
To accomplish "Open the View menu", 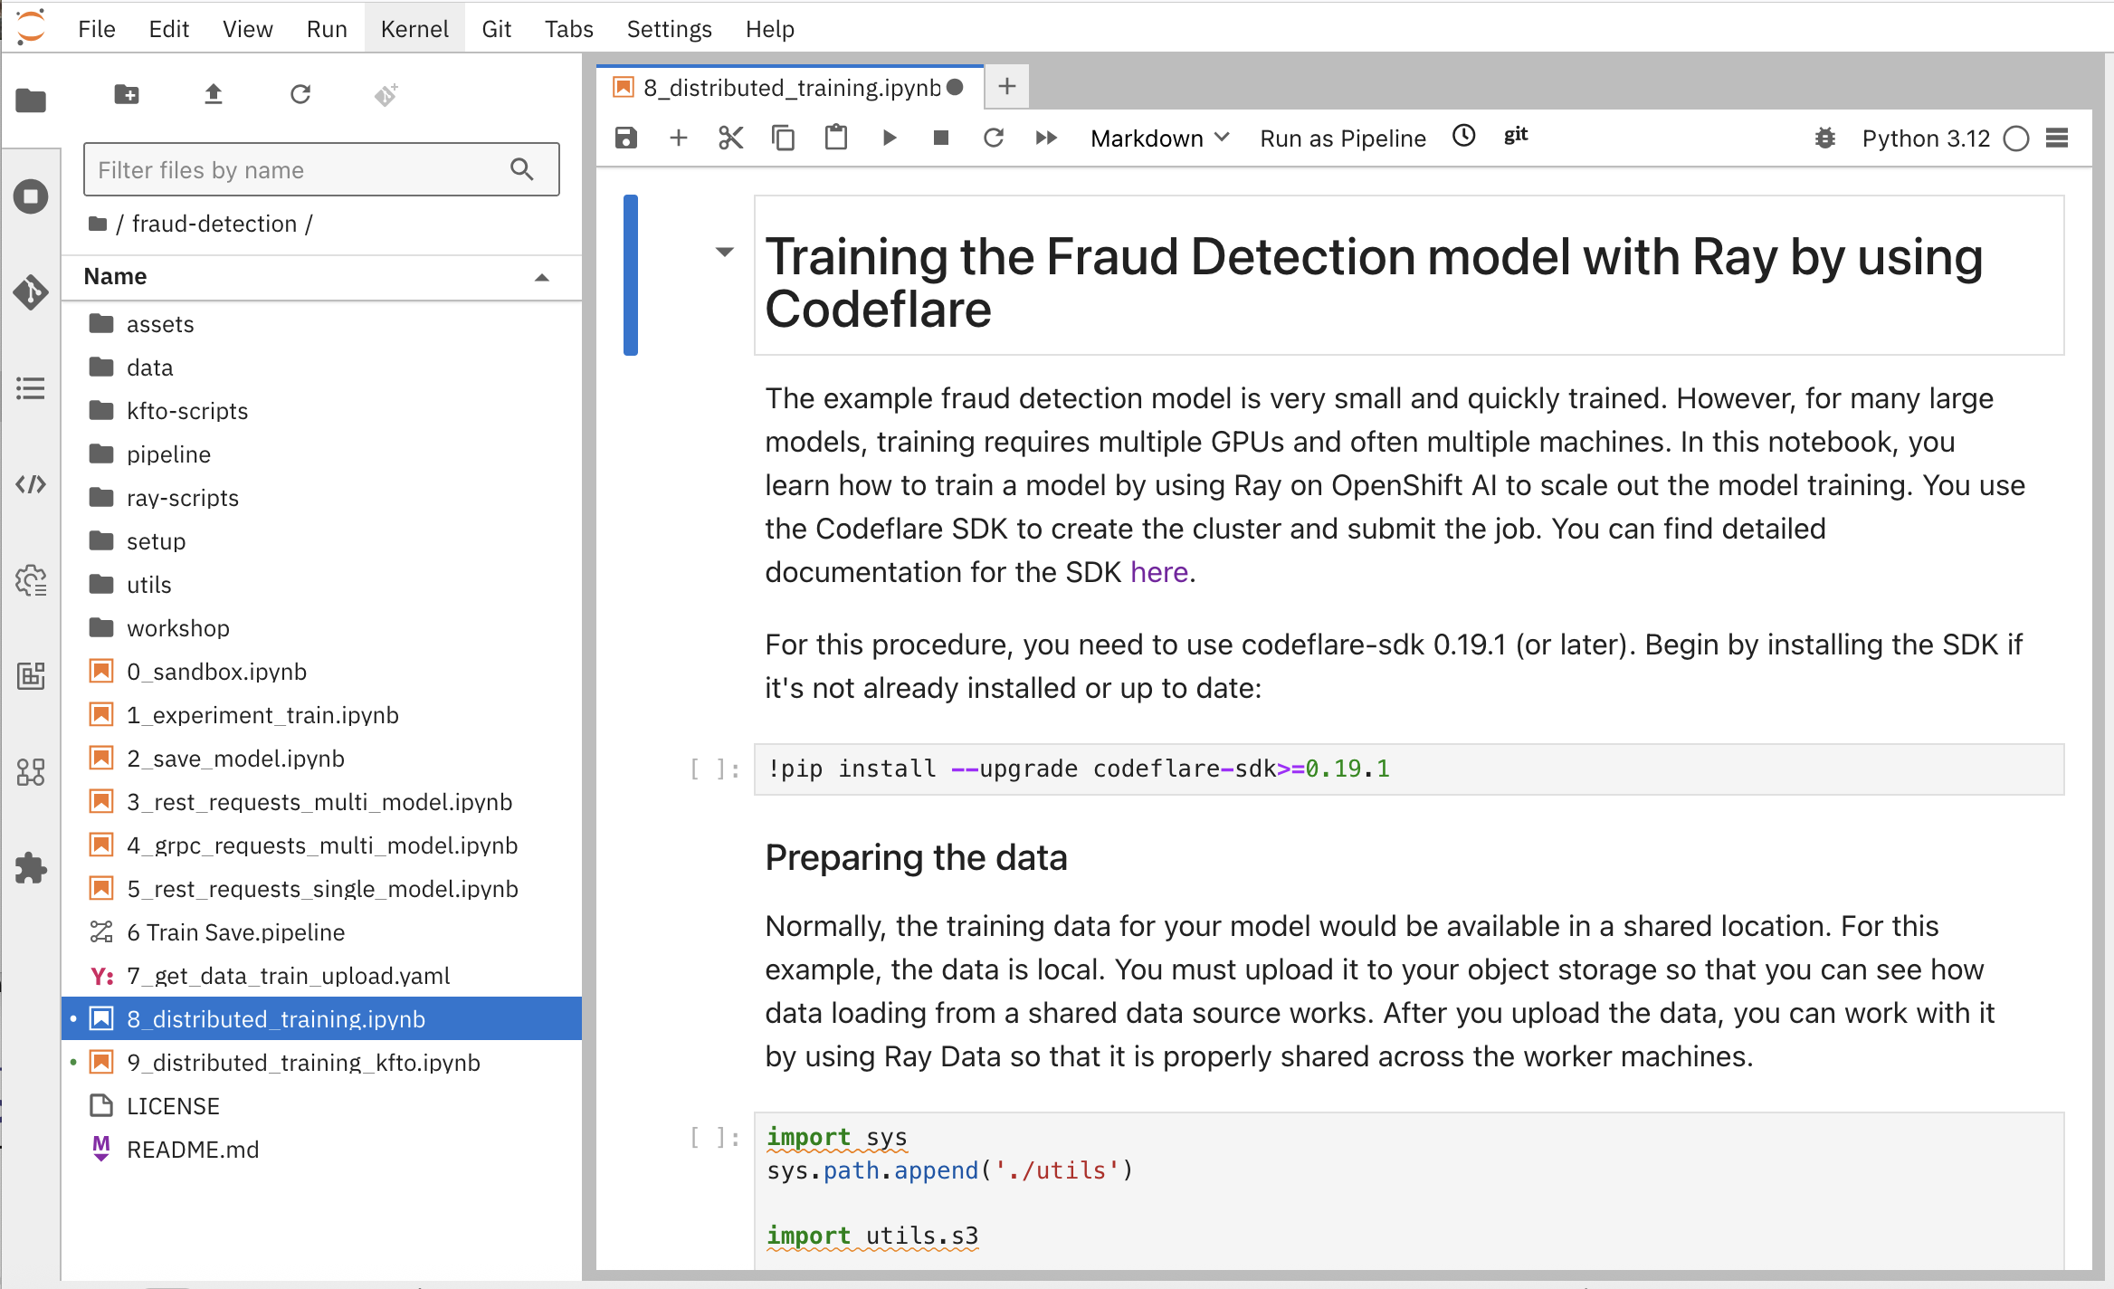I will (247, 29).
